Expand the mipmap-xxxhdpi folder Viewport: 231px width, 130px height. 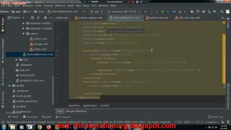click(x=23, y=29)
